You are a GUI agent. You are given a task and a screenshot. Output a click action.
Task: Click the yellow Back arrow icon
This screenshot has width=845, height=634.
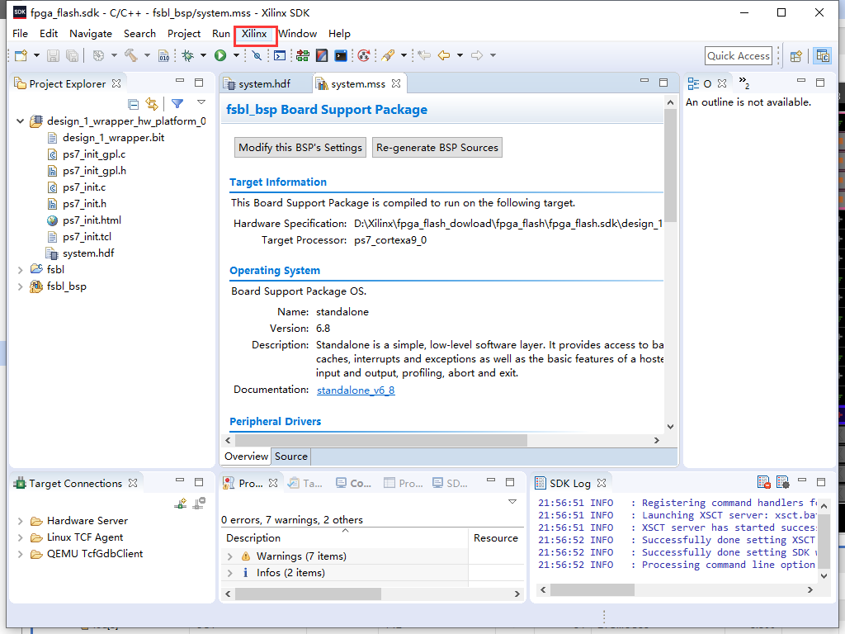444,55
